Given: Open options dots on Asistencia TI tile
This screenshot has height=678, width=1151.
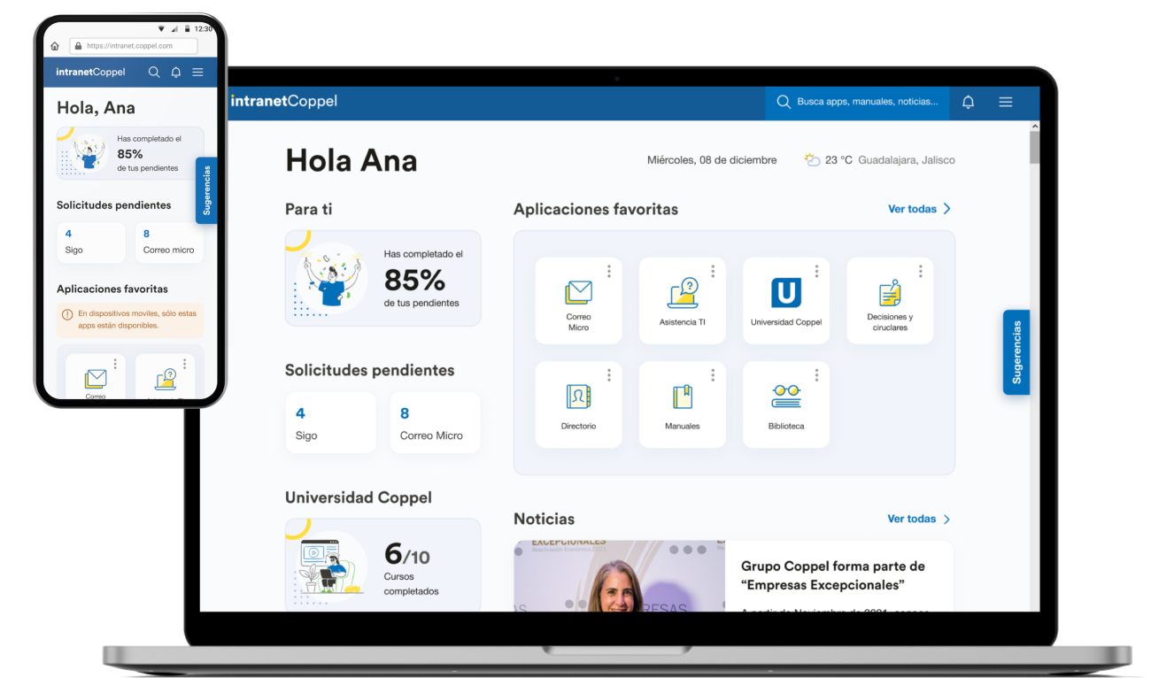Looking at the screenshot, I should [x=713, y=271].
